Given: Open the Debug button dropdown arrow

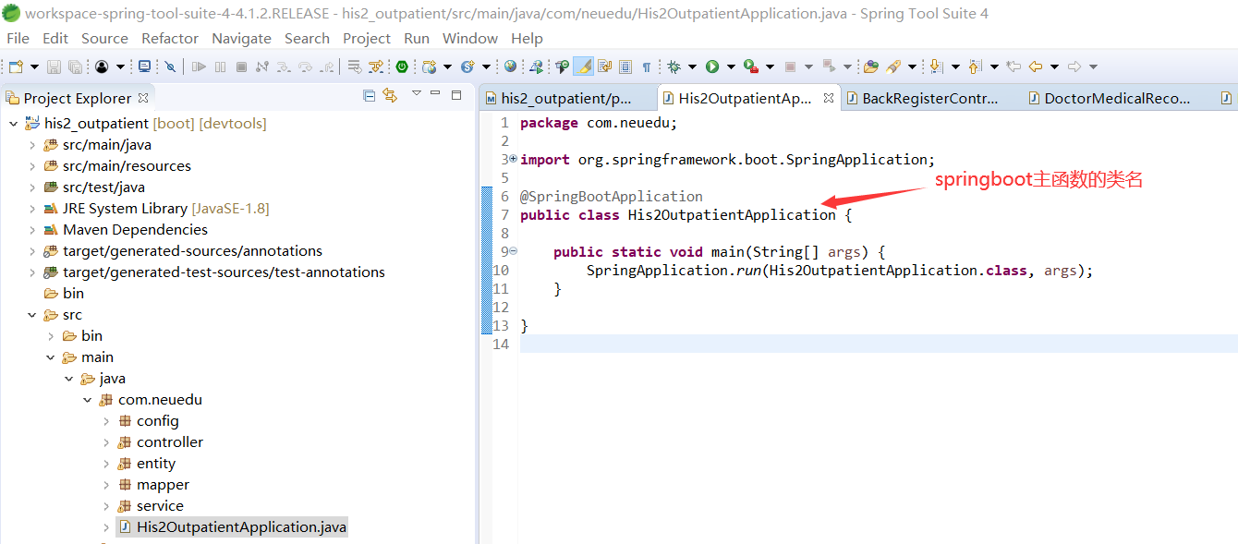Looking at the screenshot, I should [x=692, y=66].
